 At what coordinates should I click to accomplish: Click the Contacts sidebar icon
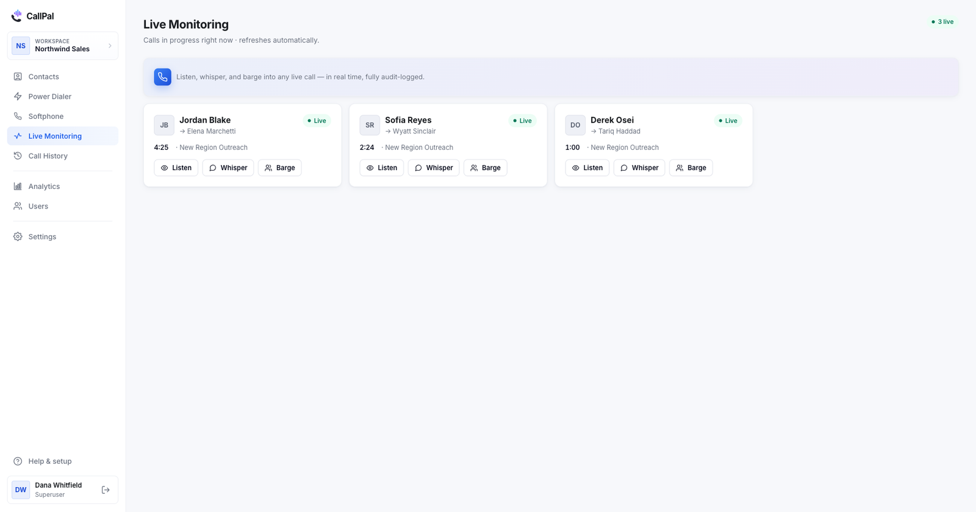[x=18, y=77]
